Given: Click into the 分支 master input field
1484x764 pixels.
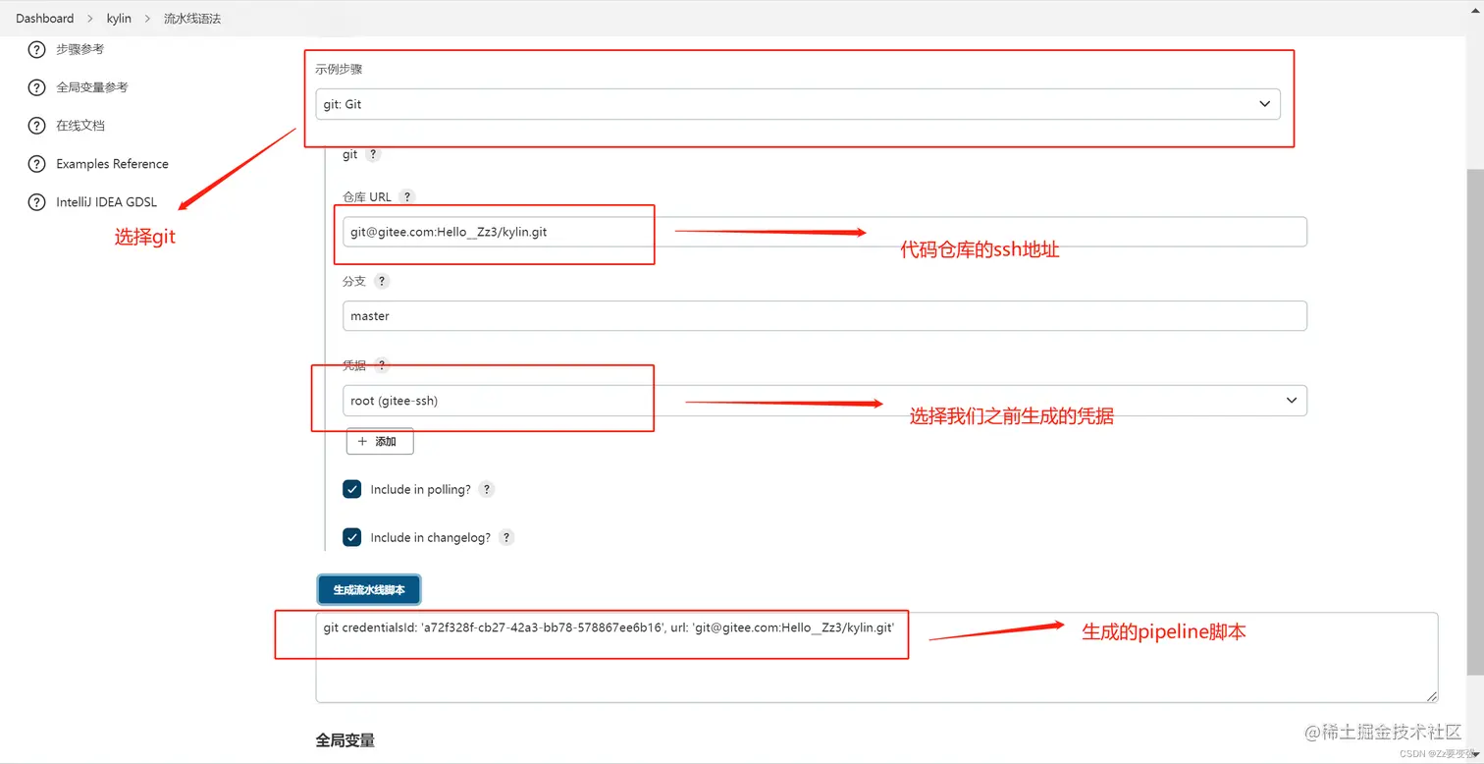Looking at the screenshot, I should pyautogui.click(x=824, y=316).
